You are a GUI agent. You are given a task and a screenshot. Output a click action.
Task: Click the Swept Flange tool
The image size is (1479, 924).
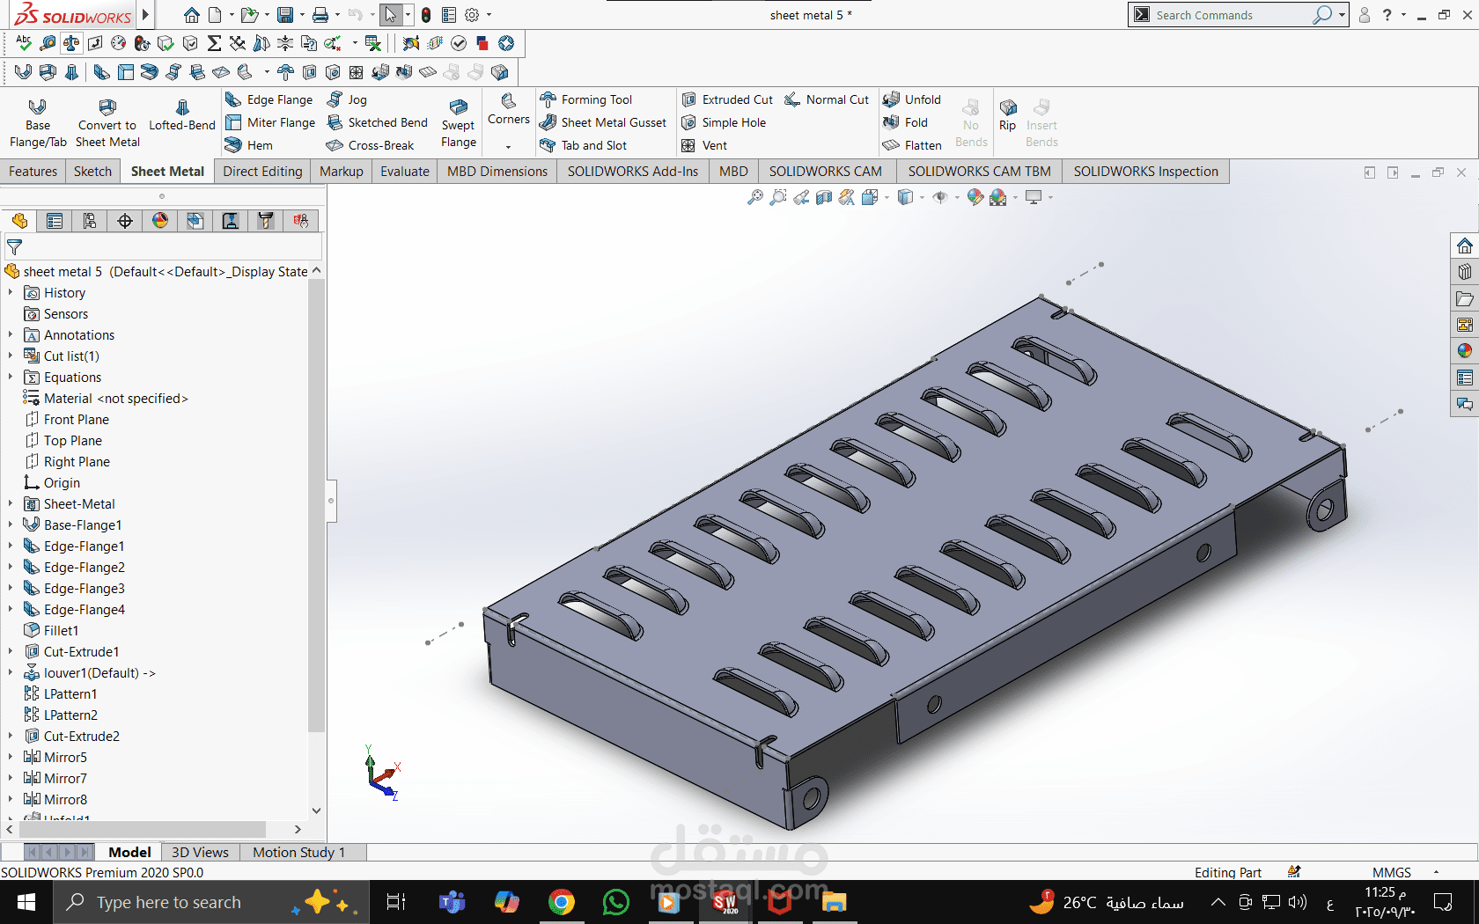pos(459,123)
